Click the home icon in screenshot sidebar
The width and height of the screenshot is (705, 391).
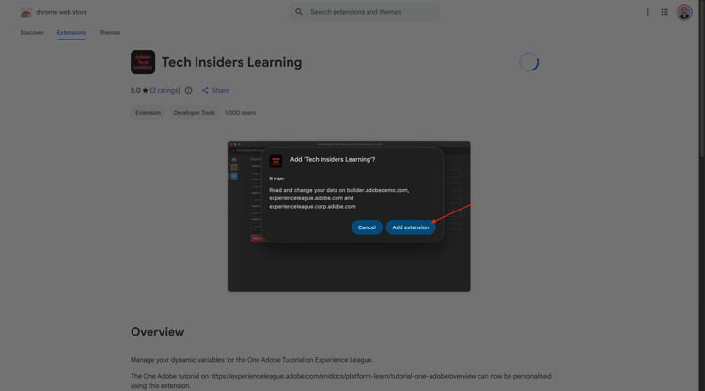point(234,159)
